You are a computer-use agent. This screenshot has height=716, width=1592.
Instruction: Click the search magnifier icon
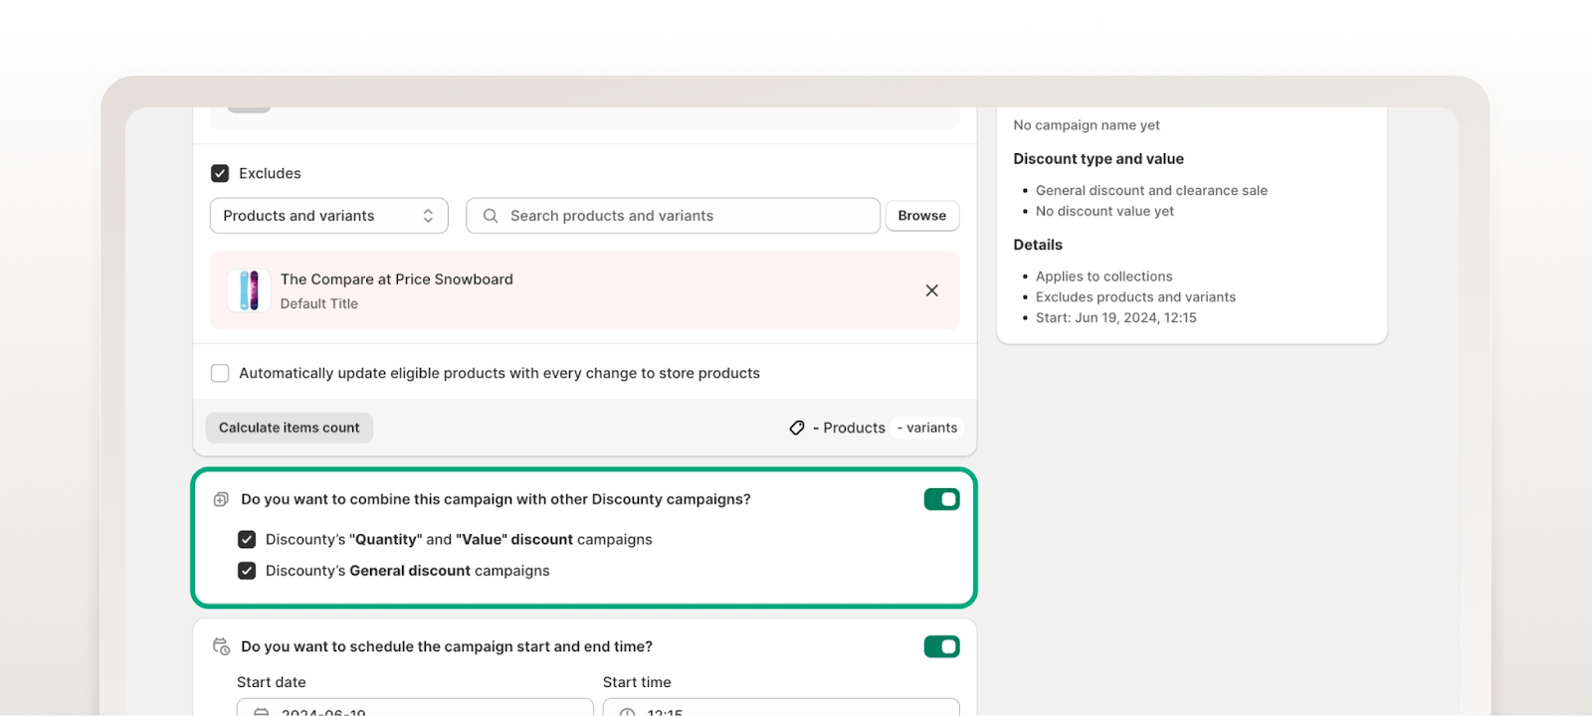(x=491, y=216)
